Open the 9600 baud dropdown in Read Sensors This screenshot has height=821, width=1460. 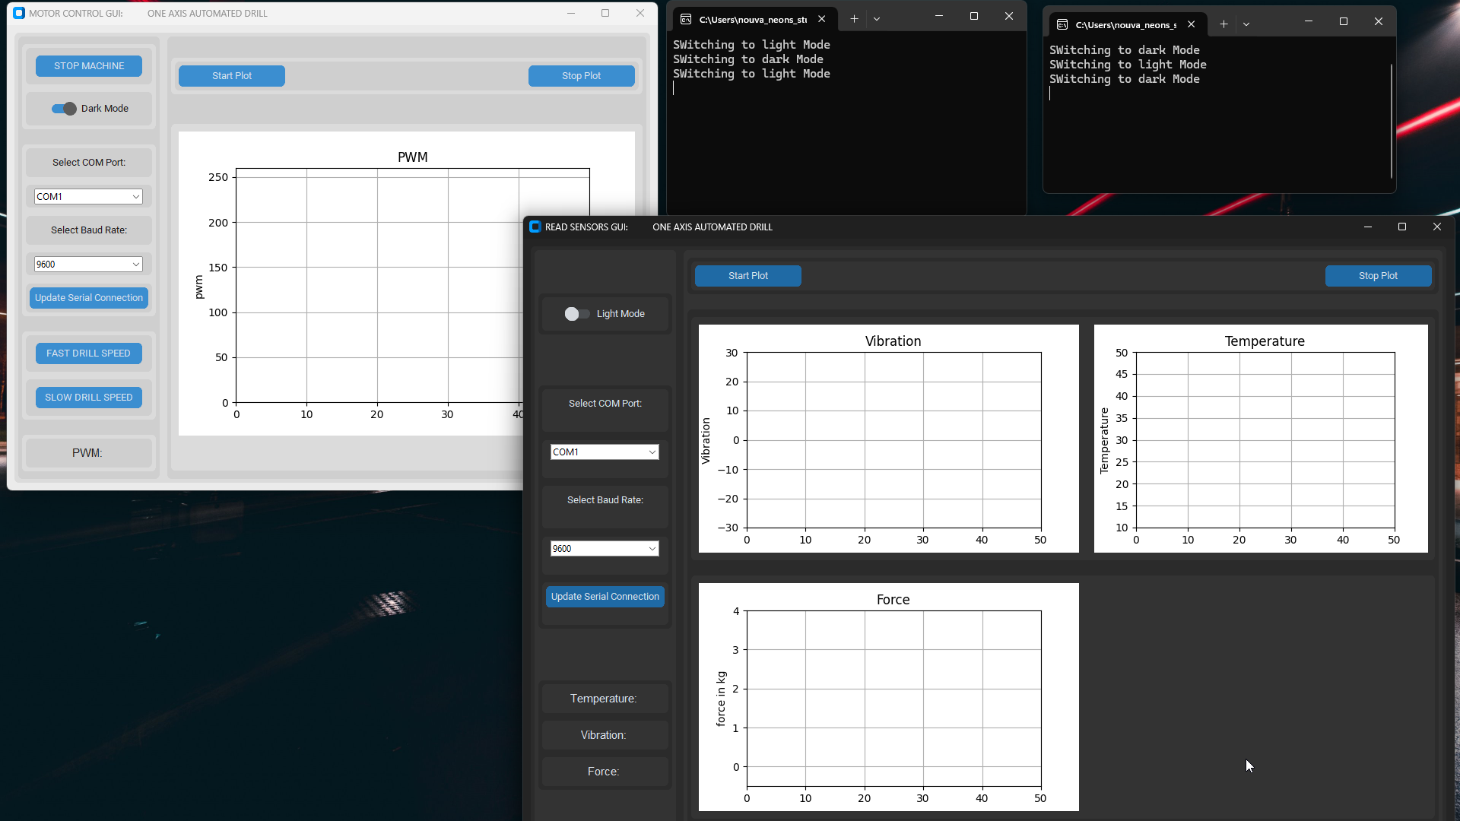[x=652, y=549]
